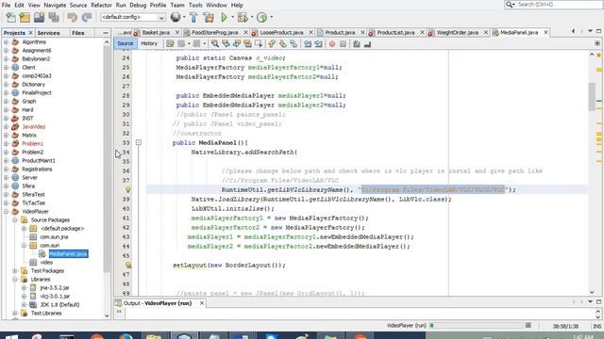Click the Open Project toolbar icon
Screen dimensions: 604x339
pos(39,17)
